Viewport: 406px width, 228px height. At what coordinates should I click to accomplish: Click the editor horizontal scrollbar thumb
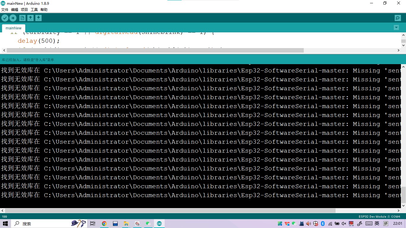point(155,50)
